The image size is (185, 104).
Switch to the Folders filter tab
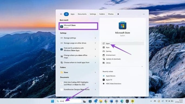coord(102,14)
